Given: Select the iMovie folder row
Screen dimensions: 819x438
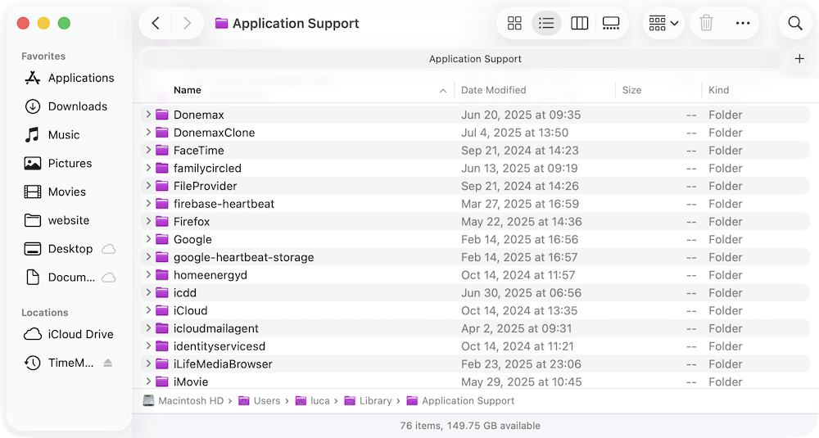Looking at the screenshot, I should 475,381.
